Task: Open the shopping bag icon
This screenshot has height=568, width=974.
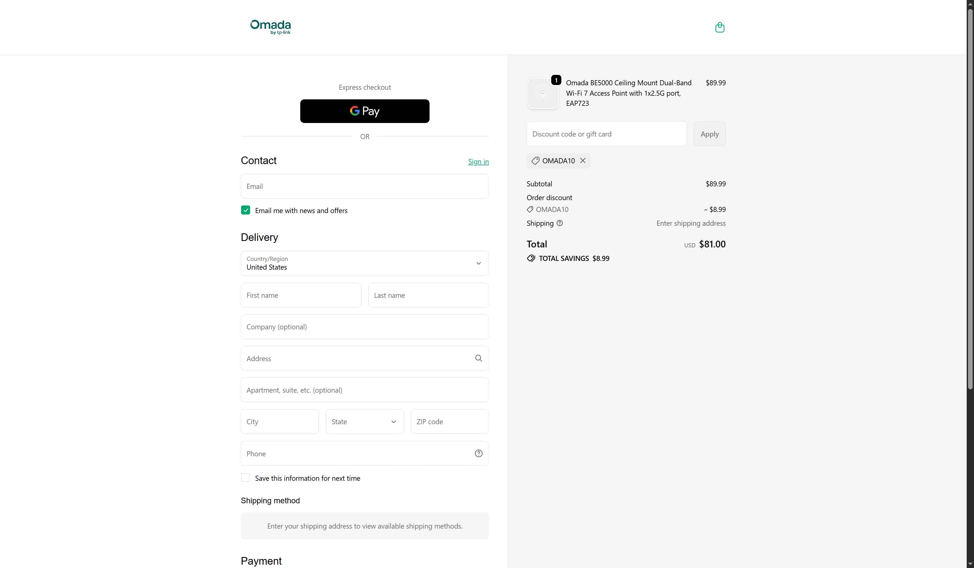Action: click(x=719, y=27)
